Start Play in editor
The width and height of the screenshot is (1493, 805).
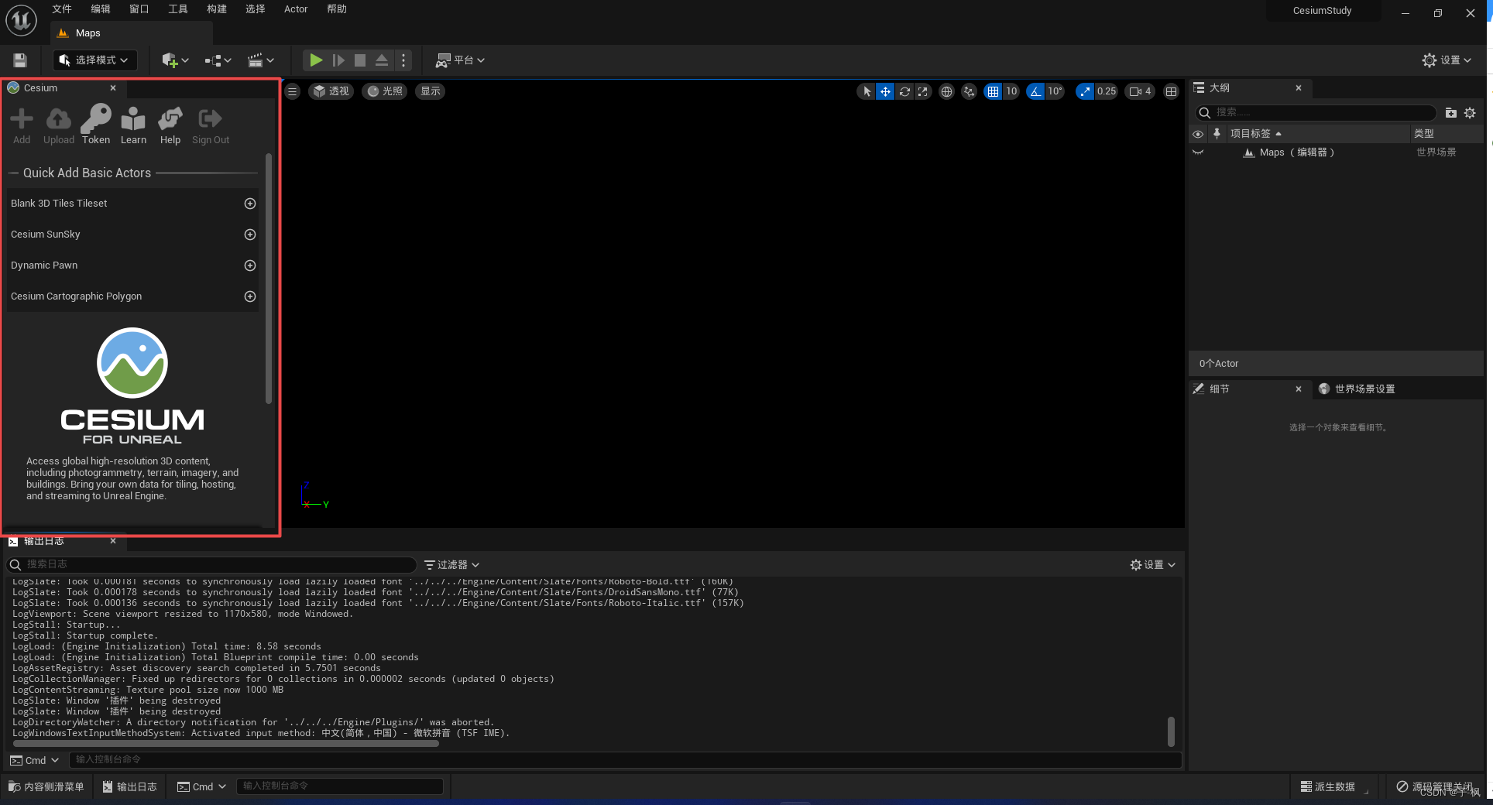[x=316, y=60]
